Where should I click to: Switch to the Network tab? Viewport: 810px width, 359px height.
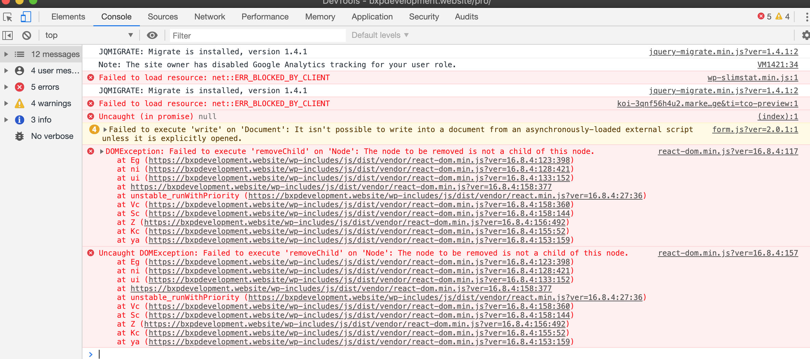pyautogui.click(x=210, y=17)
